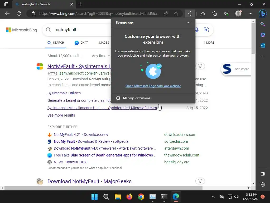Hide the sidebar using bottom panel icon
Image resolution: width=270 pixels, height=203 pixels.
click(x=263, y=174)
